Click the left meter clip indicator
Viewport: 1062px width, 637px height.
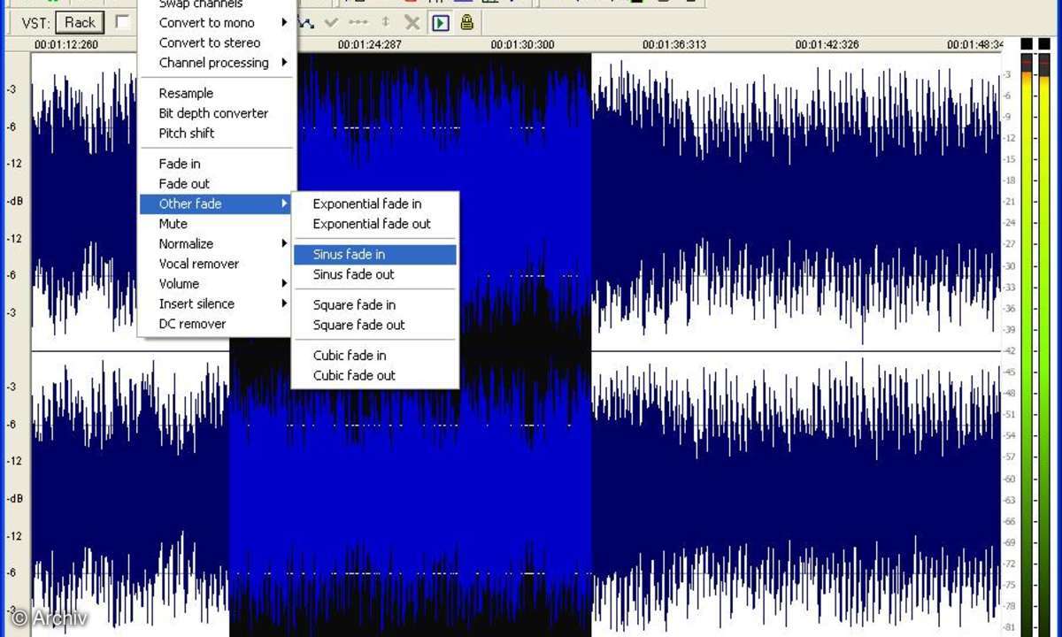(x=1027, y=43)
